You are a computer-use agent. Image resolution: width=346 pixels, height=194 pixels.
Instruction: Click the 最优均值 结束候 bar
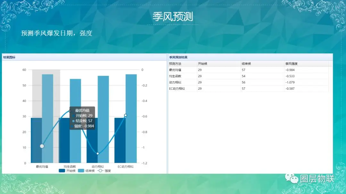coord(47,119)
